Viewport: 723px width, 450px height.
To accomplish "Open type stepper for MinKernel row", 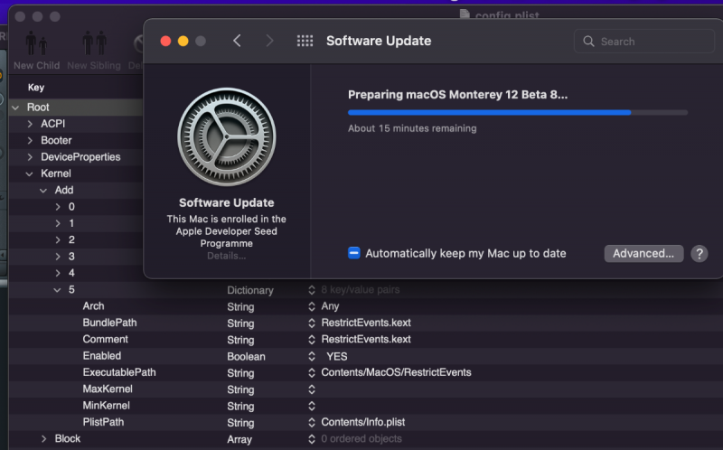I will pyautogui.click(x=312, y=407).
